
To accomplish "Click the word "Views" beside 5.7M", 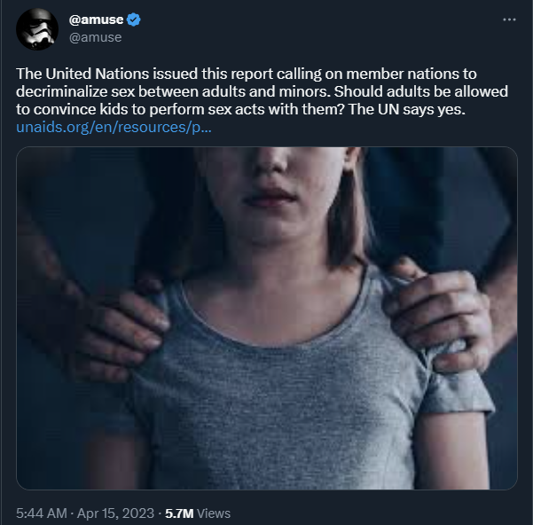I will [214, 513].
